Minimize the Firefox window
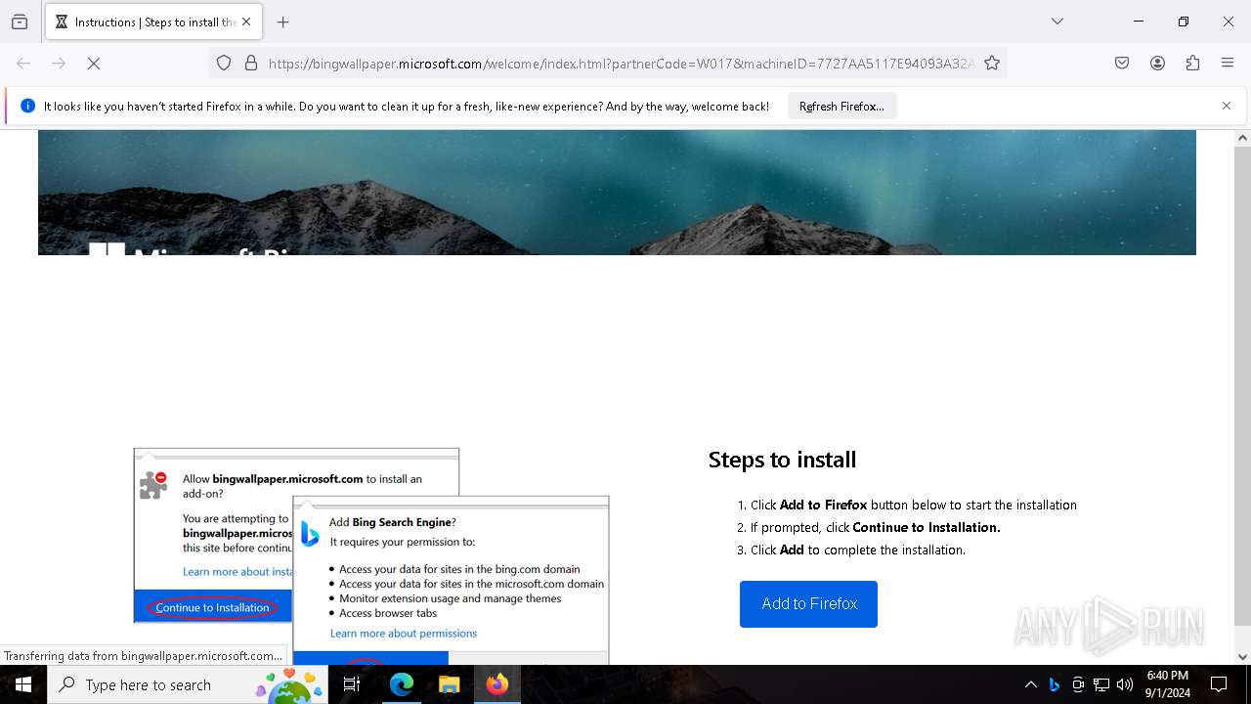1251x704 pixels. 1139,22
